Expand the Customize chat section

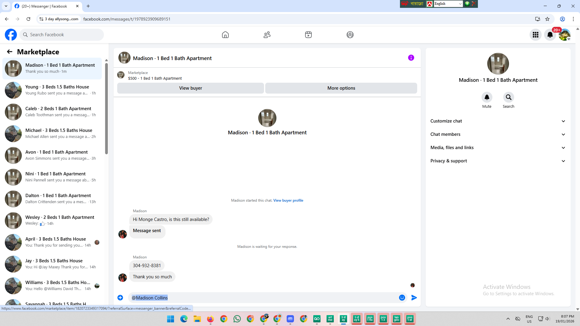coord(498,121)
